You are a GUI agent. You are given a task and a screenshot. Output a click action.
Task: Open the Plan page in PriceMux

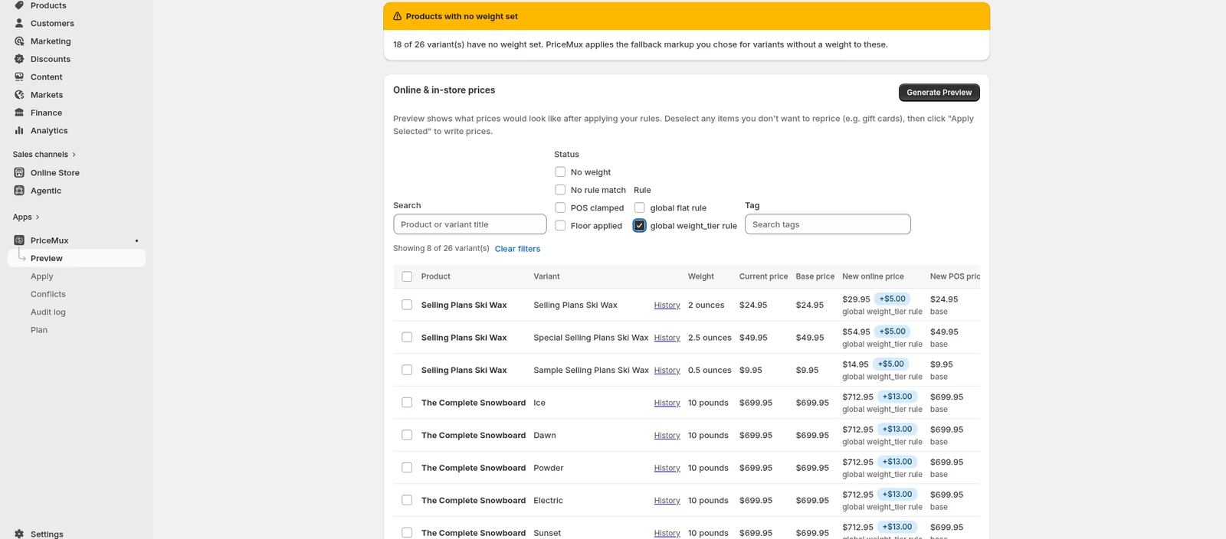click(39, 330)
